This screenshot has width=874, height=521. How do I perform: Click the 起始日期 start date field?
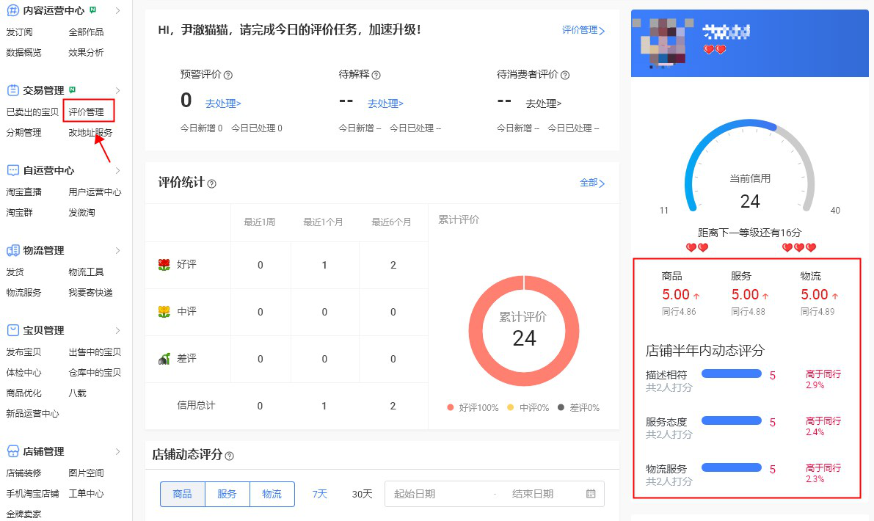(x=415, y=495)
